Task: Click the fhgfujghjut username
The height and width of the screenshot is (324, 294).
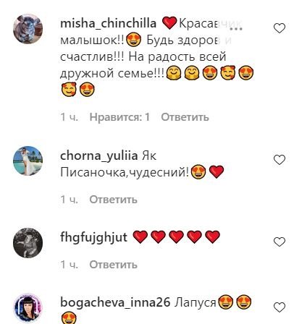Action: coord(93,237)
